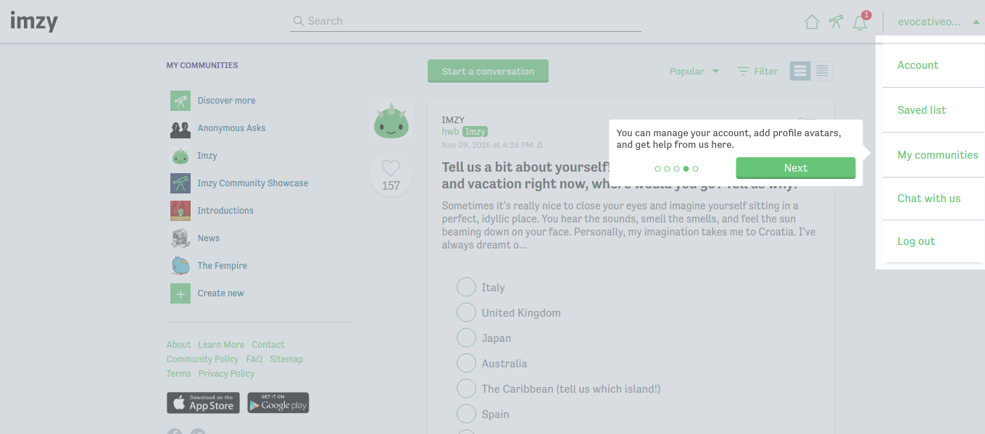The image size is (985, 434).
Task: Select Japan poll option
Action: 466,338
